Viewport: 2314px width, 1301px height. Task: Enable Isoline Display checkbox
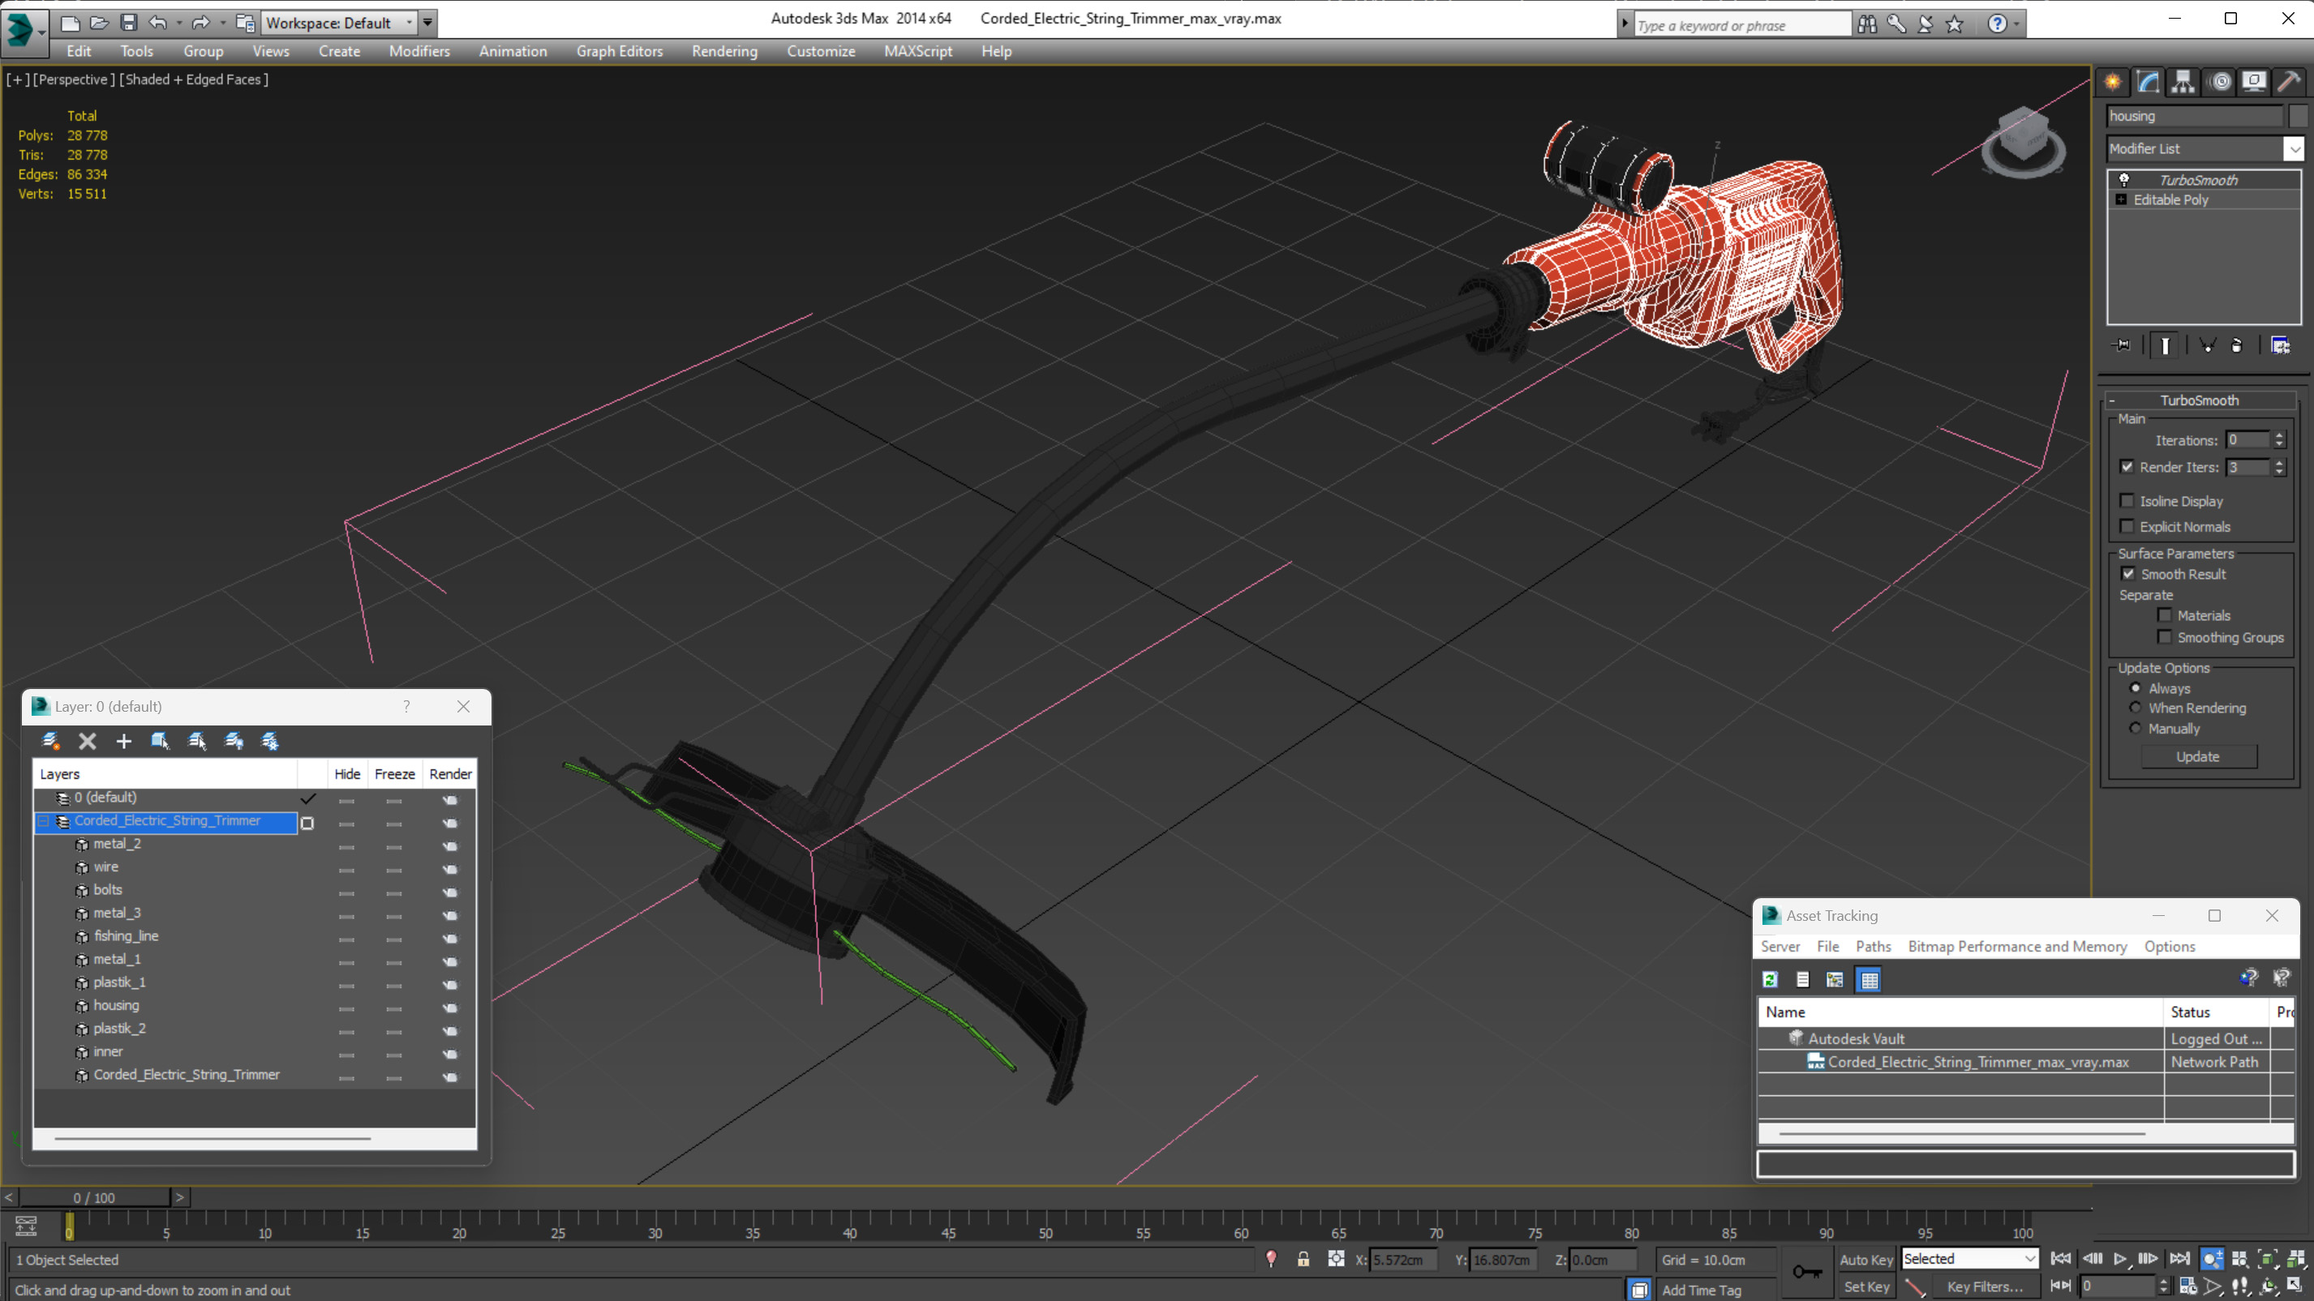click(x=2127, y=501)
